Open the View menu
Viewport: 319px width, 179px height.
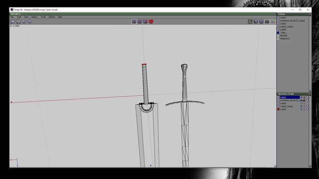click(x=26, y=17)
